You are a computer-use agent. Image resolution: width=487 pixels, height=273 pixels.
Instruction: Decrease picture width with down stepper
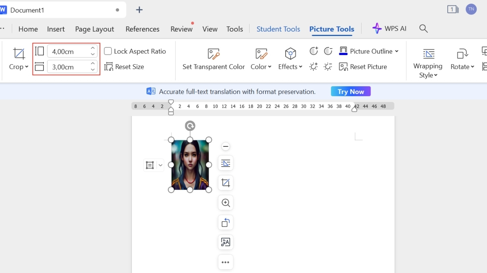93,70
